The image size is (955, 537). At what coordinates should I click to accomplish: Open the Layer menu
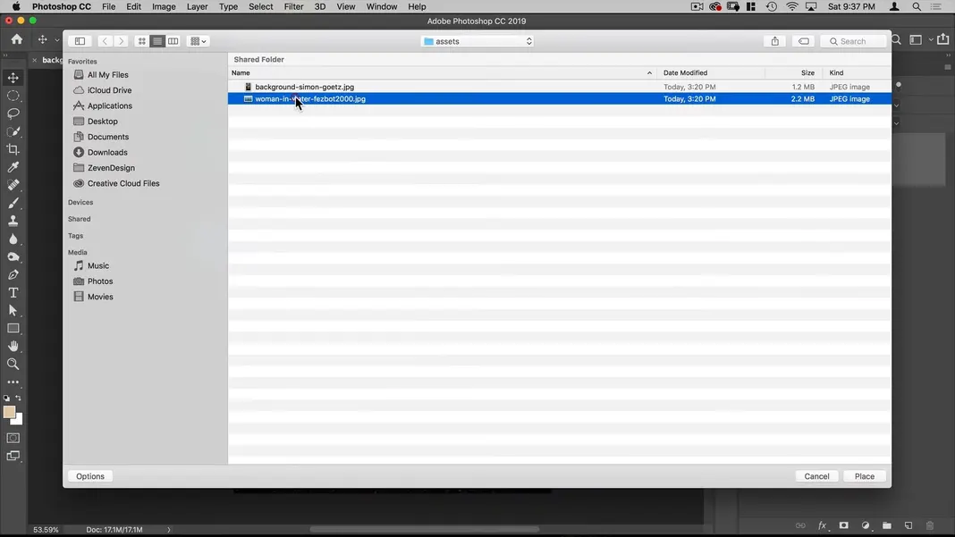(x=197, y=6)
